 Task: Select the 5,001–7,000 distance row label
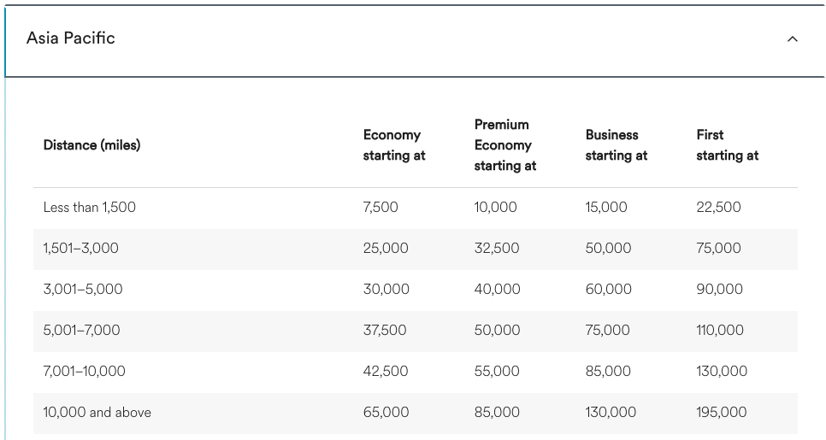(82, 331)
